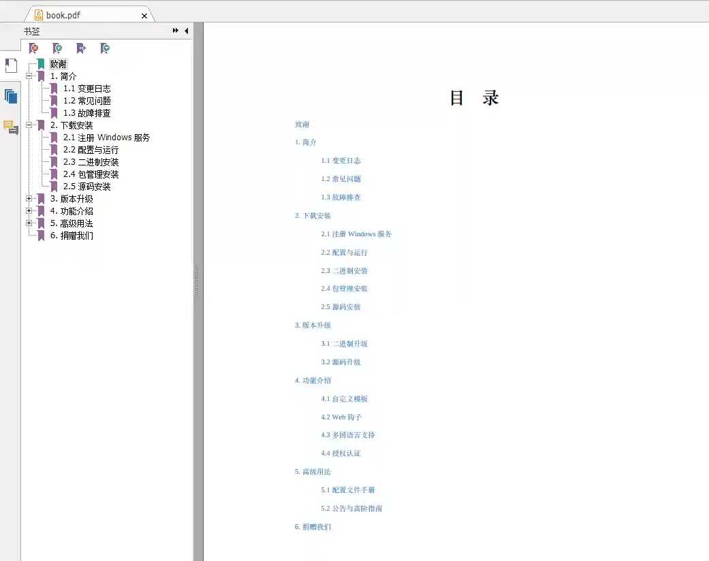Click the expand-all double arrow icon
This screenshot has width=709, height=561.
point(176,30)
